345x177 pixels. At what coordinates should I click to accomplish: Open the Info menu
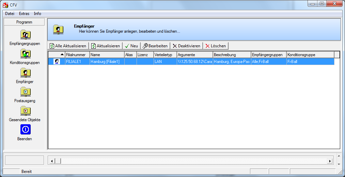(37, 14)
